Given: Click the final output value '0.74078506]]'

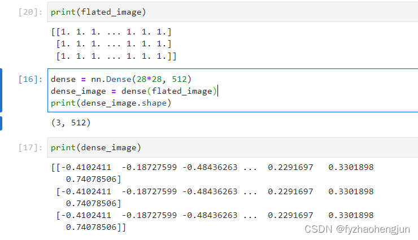Looking at the screenshot, I should click(x=96, y=227).
